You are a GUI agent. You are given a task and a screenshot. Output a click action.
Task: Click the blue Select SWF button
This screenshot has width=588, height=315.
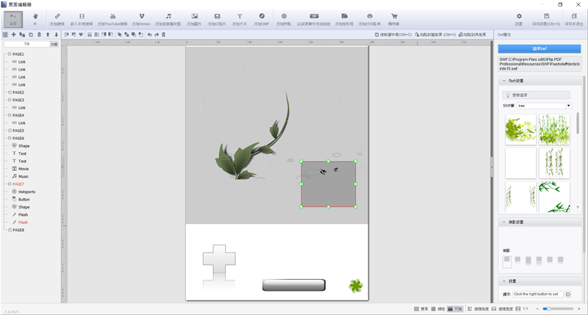click(539, 48)
